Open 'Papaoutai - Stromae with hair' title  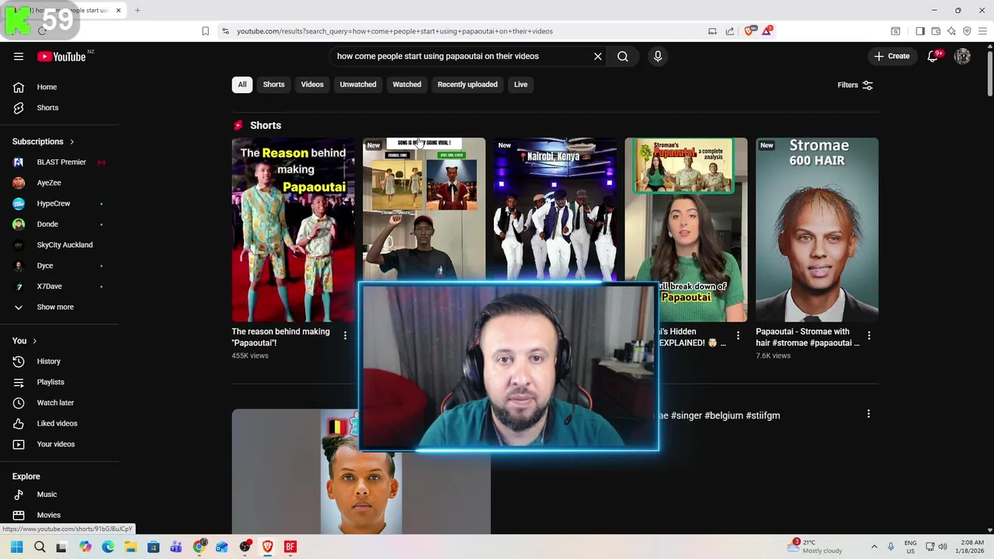pos(808,337)
